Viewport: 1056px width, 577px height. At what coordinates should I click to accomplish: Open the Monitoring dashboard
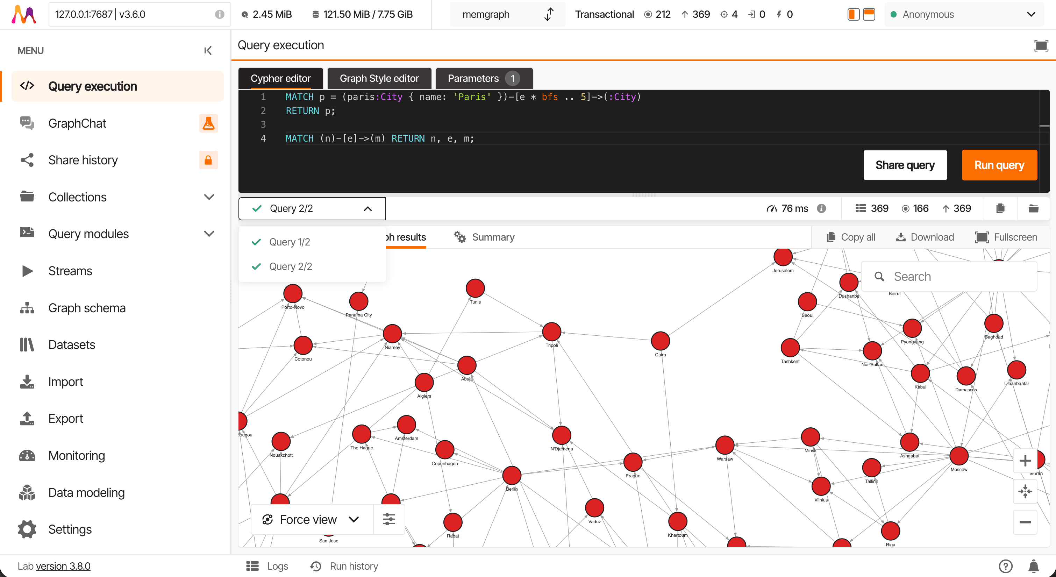click(x=77, y=455)
